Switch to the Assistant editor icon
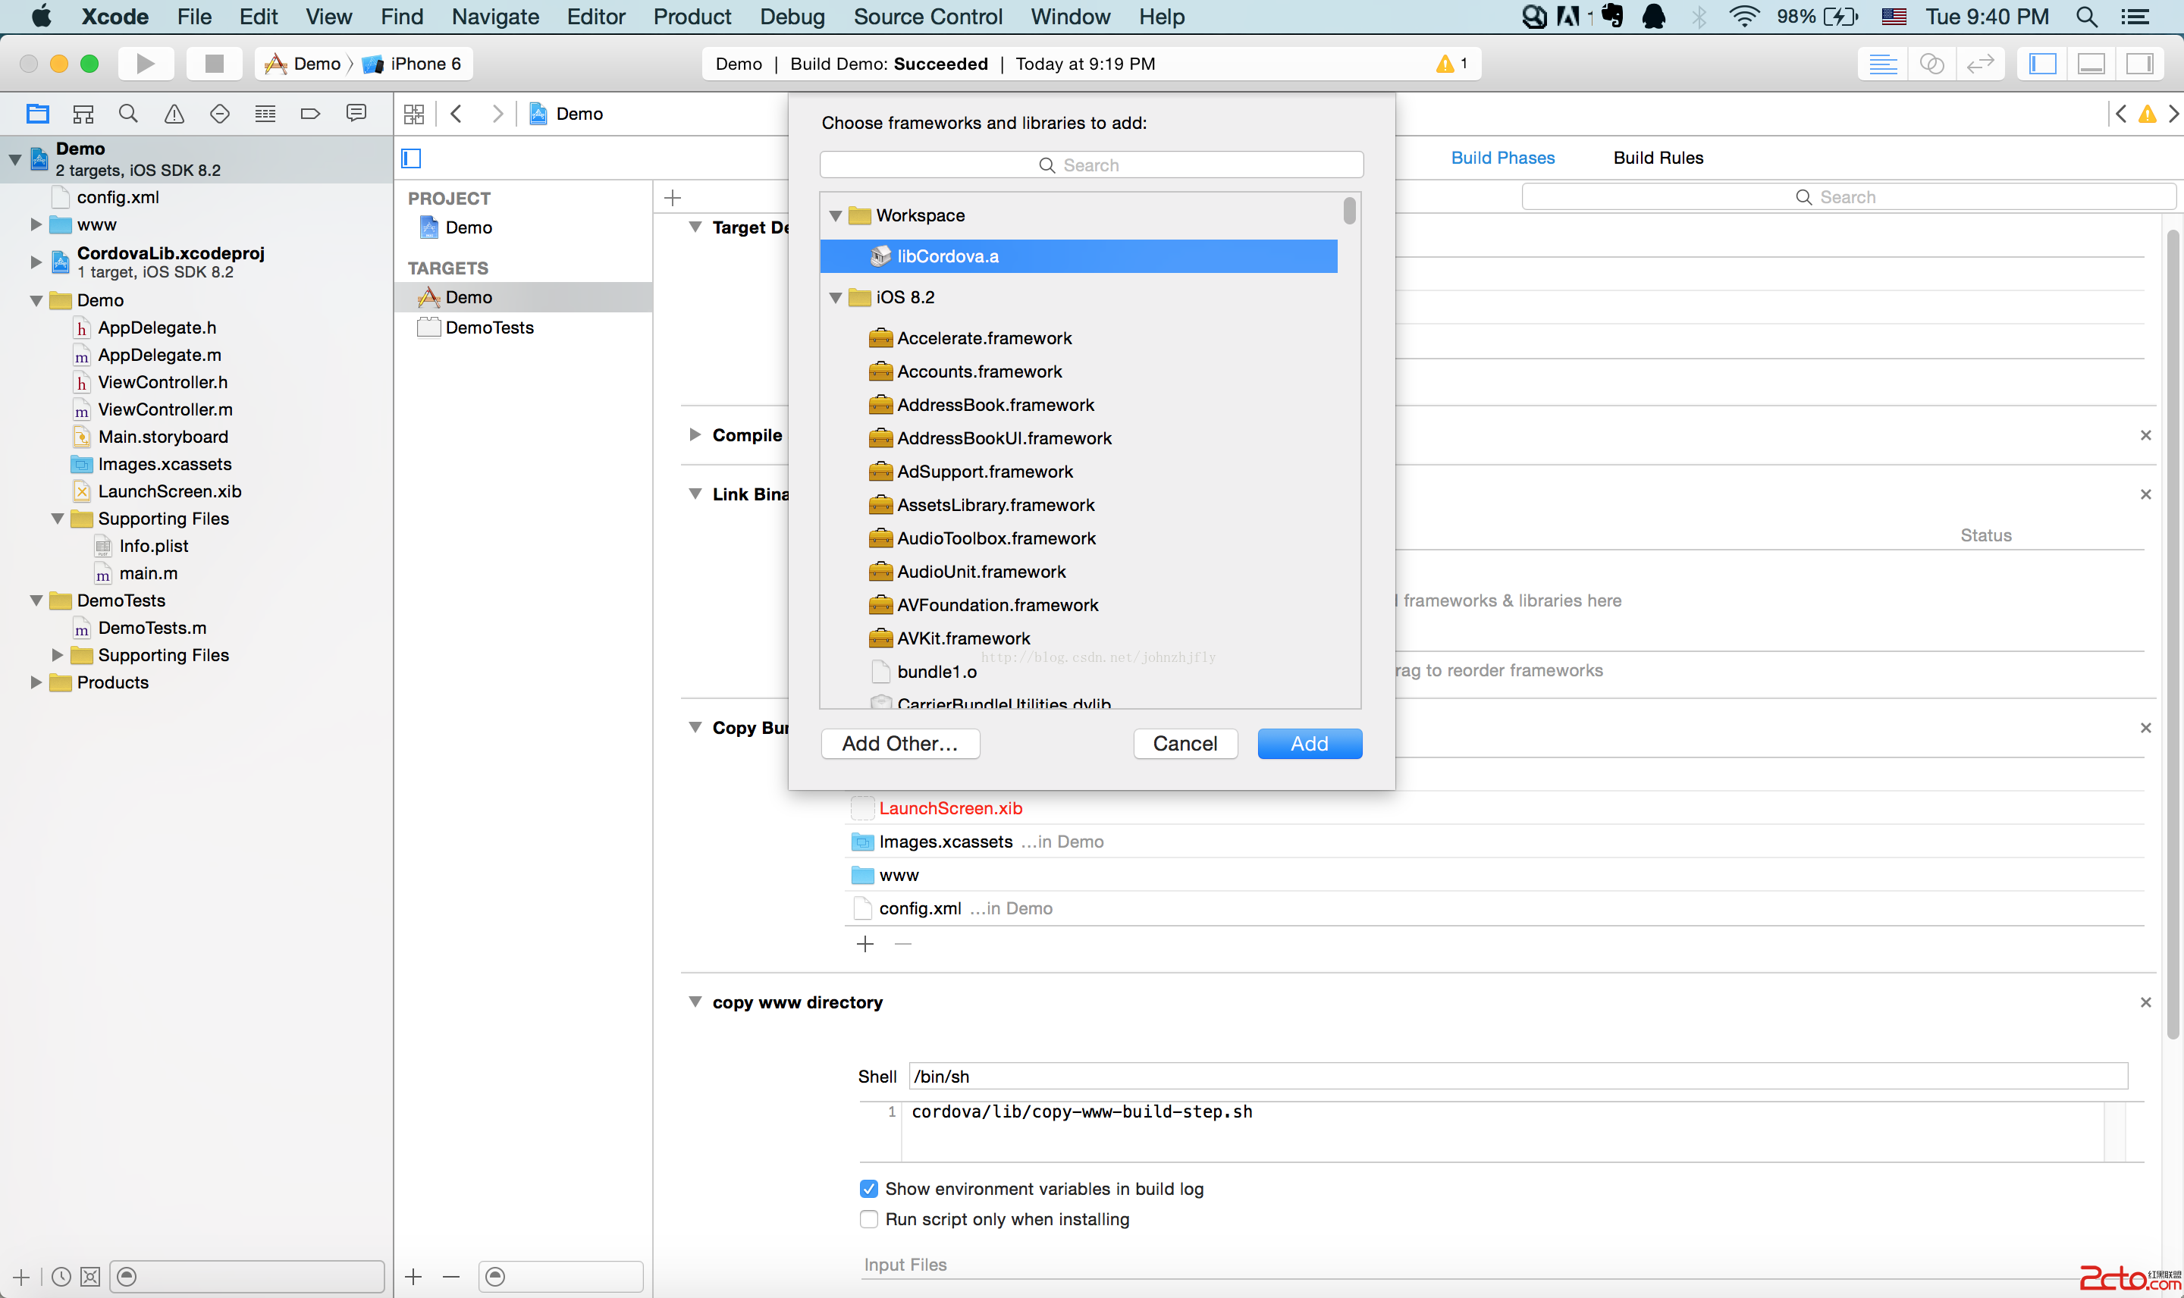Screen dimensions: 2184x1298 [1931, 64]
